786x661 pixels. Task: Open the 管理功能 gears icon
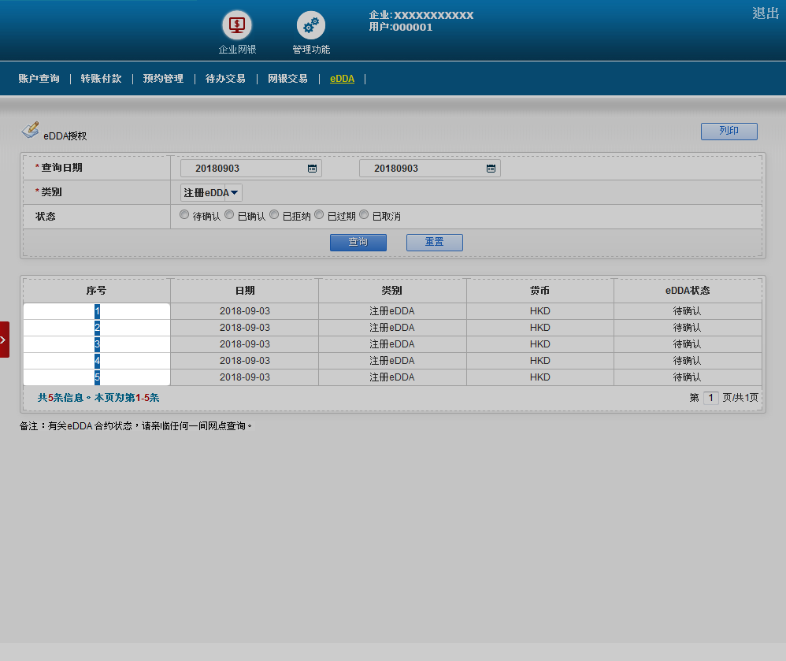coord(310,25)
